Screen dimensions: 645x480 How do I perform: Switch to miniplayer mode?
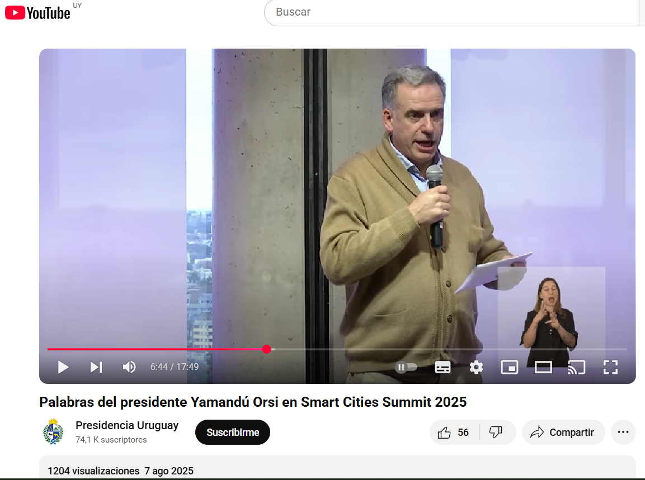tap(509, 367)
